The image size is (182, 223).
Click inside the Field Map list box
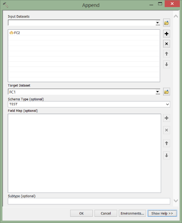tap(84, 153)
